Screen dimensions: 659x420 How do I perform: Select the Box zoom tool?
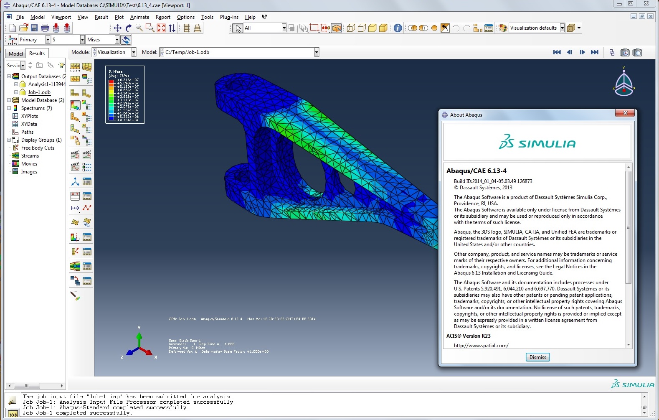[150, 28]
